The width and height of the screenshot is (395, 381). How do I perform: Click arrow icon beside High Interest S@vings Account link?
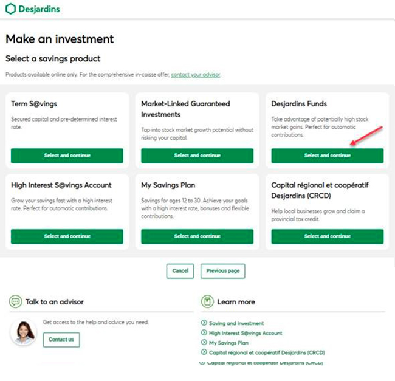204,333
